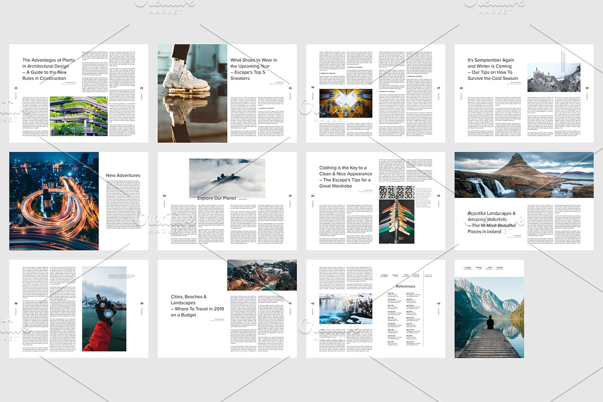
Task: Select the white sneaker photo
Action: click(192, 93)
